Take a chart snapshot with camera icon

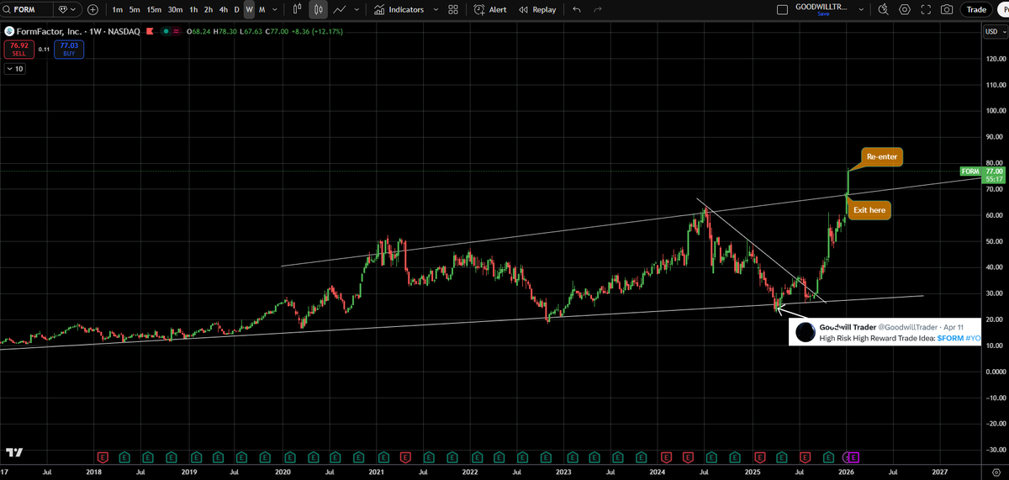point(947,10)
